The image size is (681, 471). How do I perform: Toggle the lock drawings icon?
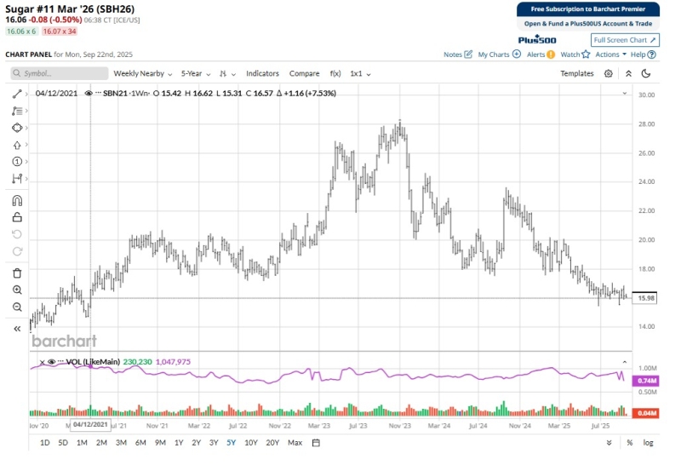16,217
